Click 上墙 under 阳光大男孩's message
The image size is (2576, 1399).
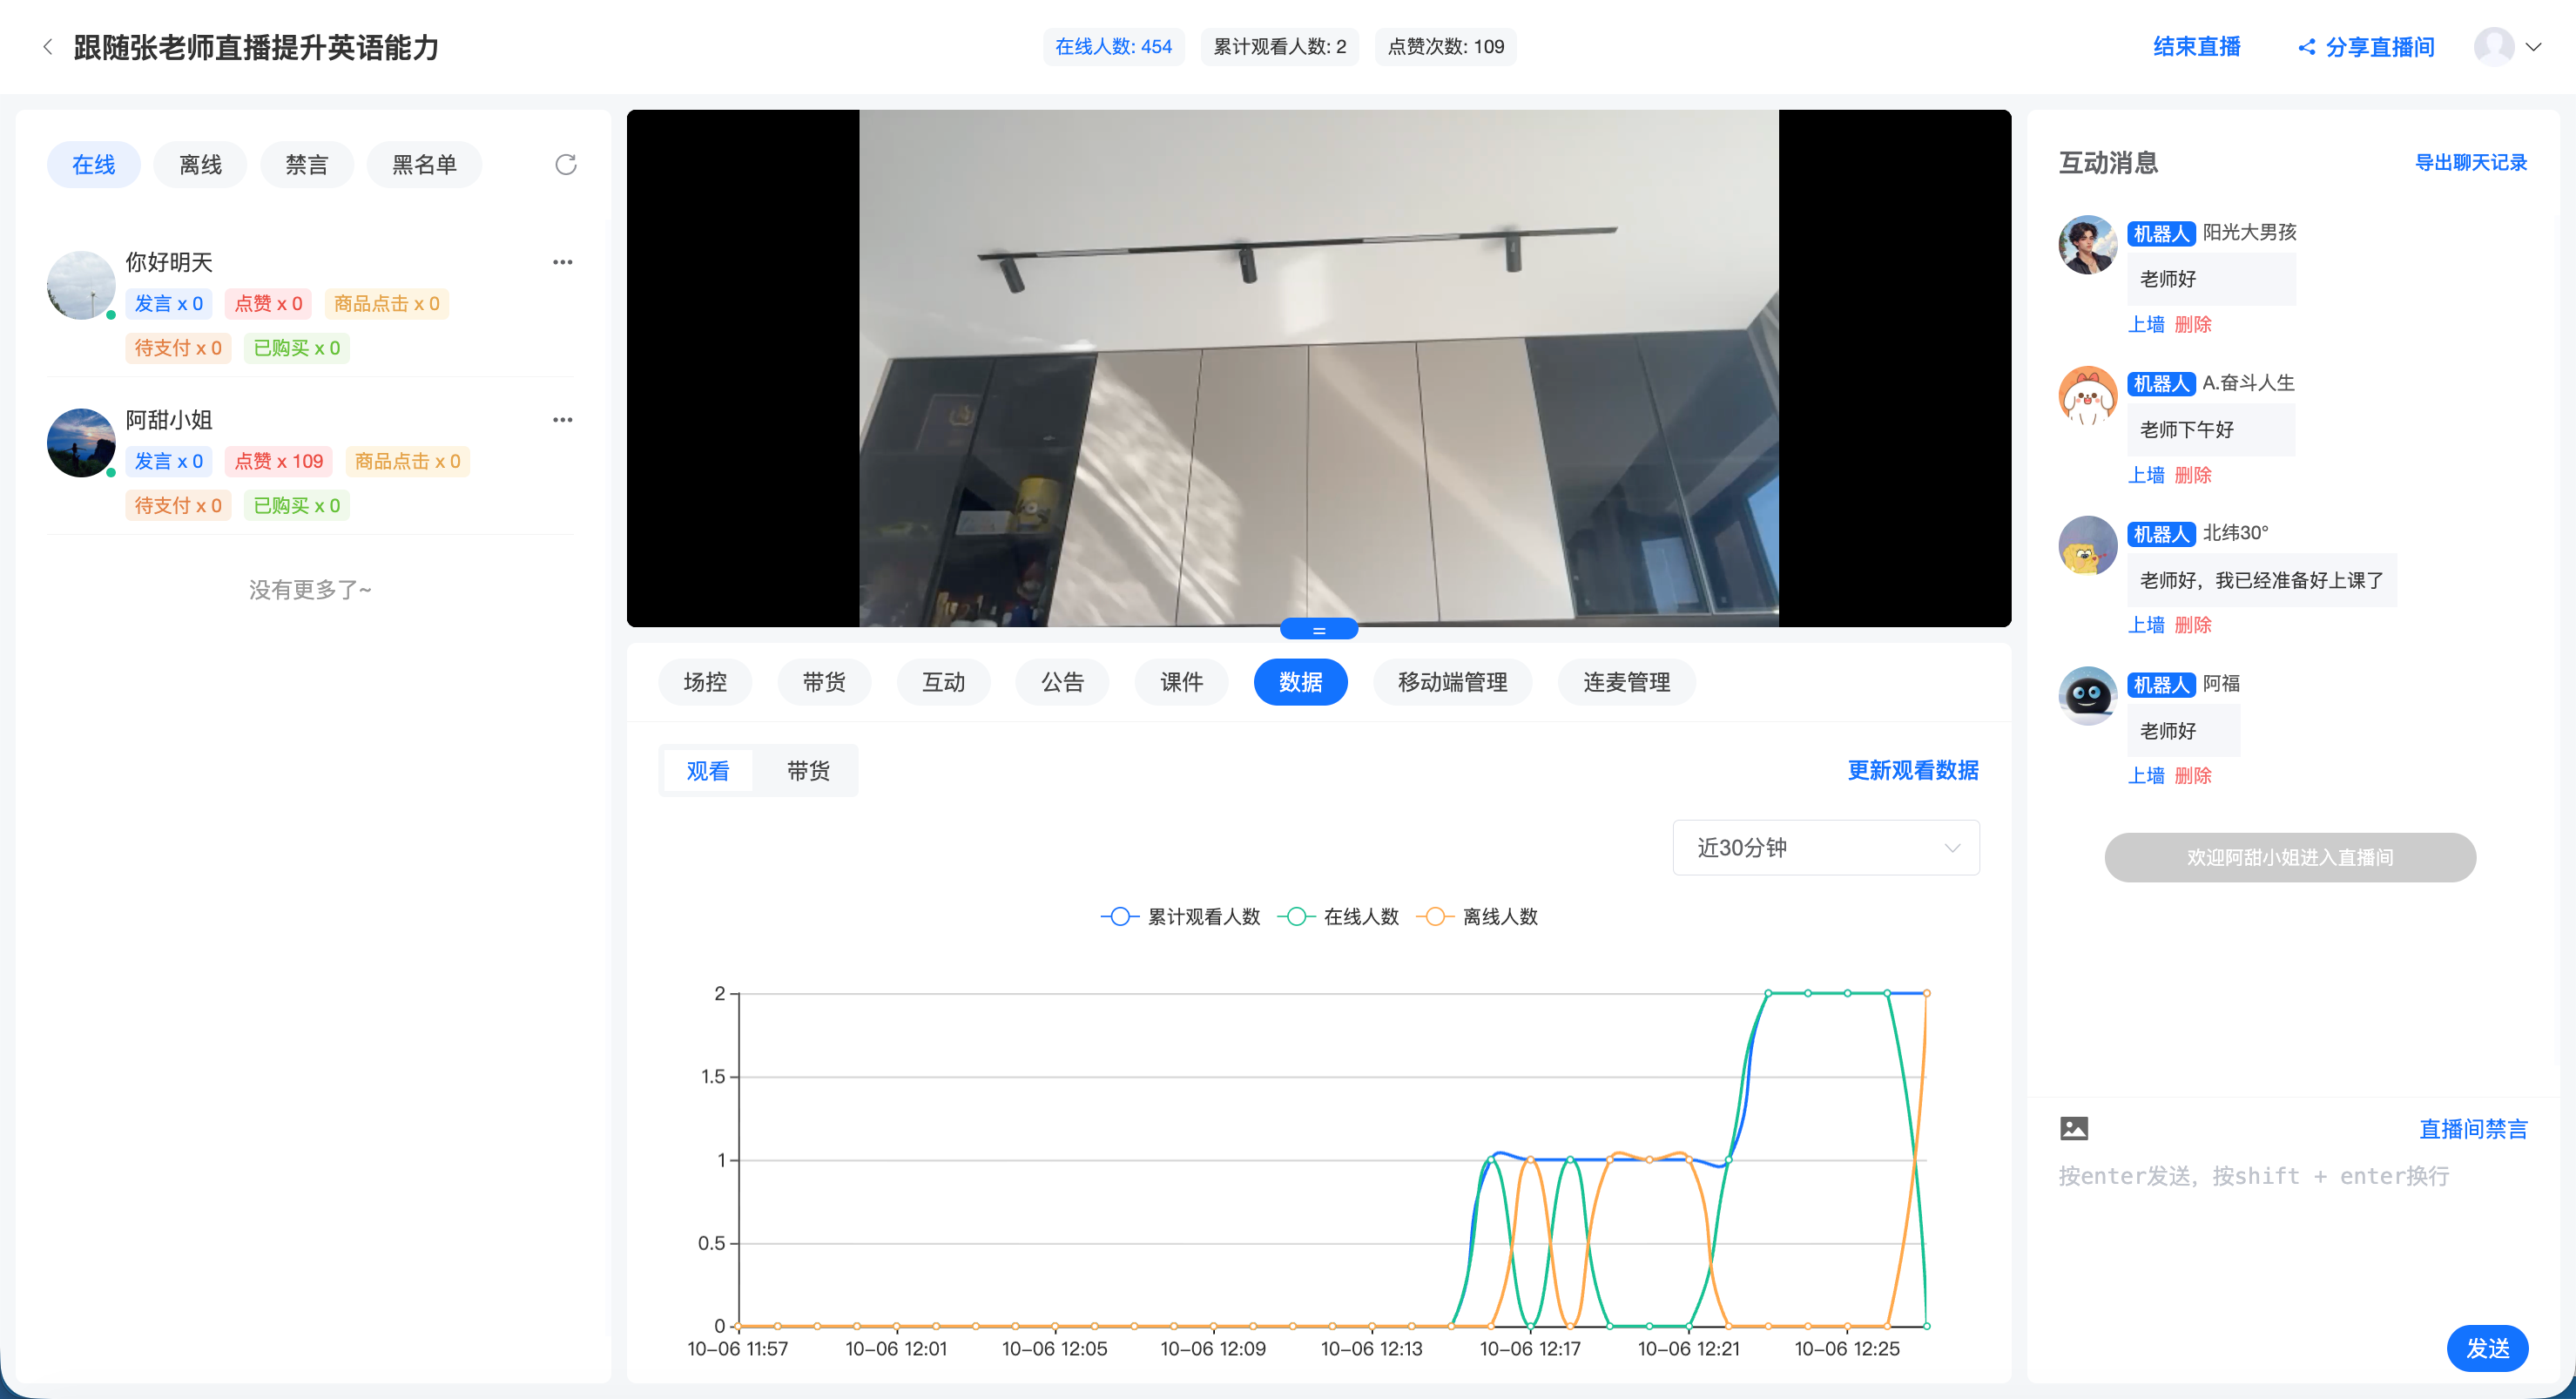2146,324
